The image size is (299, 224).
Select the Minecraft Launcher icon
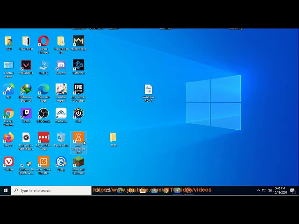tap(78, 162)
